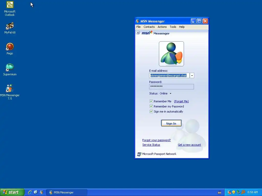
Task: Click into the e-mail address field
Action: (x=169, y=76)
